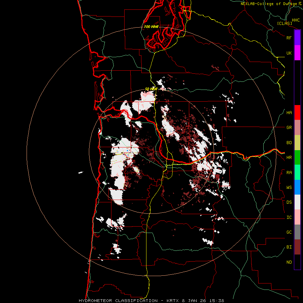Click the 'BD' legend label
Image resolution: width=303 pixels, height=303 pixels.
(x=289, y=143)
